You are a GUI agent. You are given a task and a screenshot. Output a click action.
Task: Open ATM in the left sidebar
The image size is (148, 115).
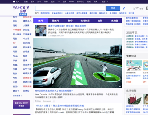15,78
